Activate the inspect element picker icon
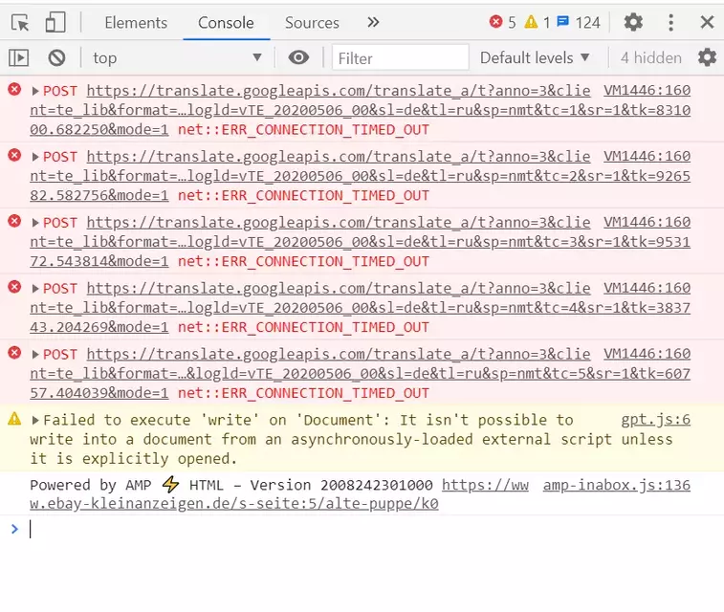The width and height of the screenshot is (724, 612). (x=20, y=23)
